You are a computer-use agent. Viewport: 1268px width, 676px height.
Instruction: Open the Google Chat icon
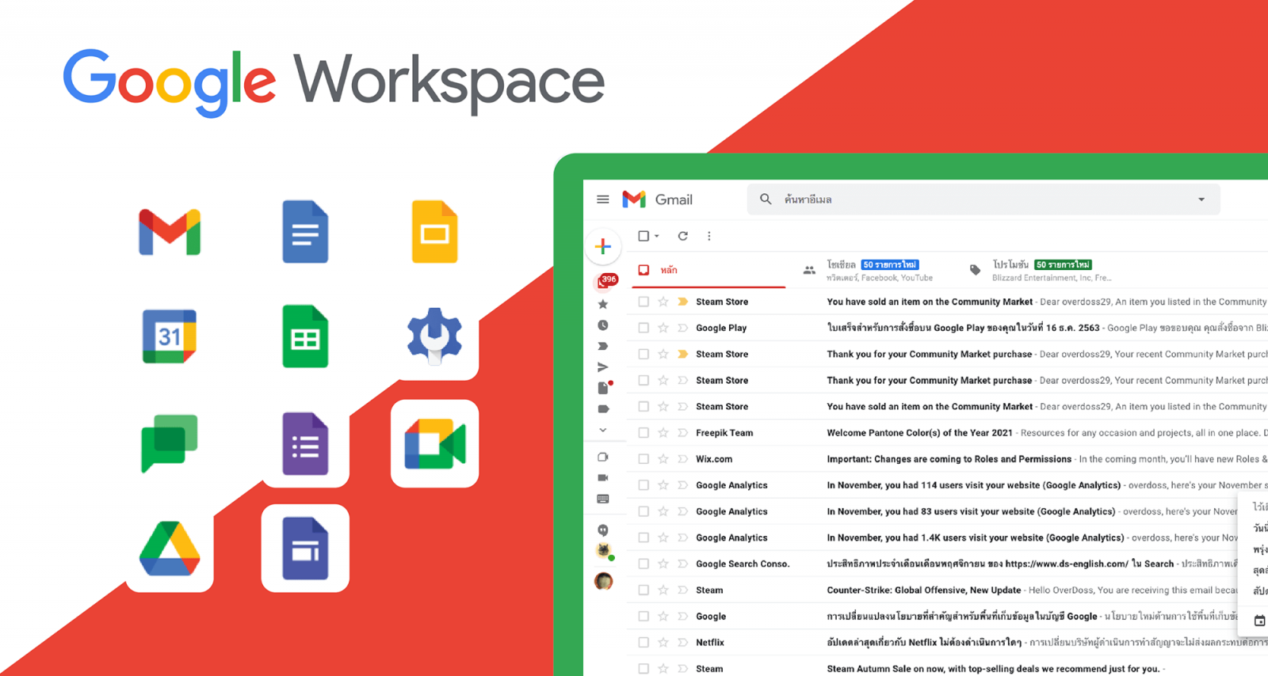(x=170, y=443)
